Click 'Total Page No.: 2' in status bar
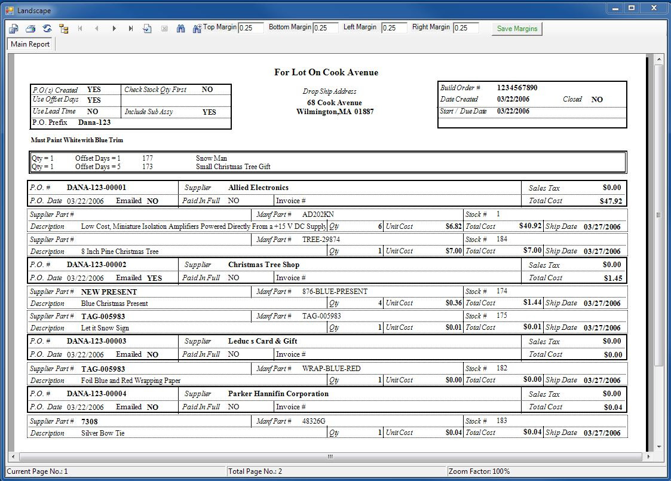671x481 pixels. tap(255, 471)
